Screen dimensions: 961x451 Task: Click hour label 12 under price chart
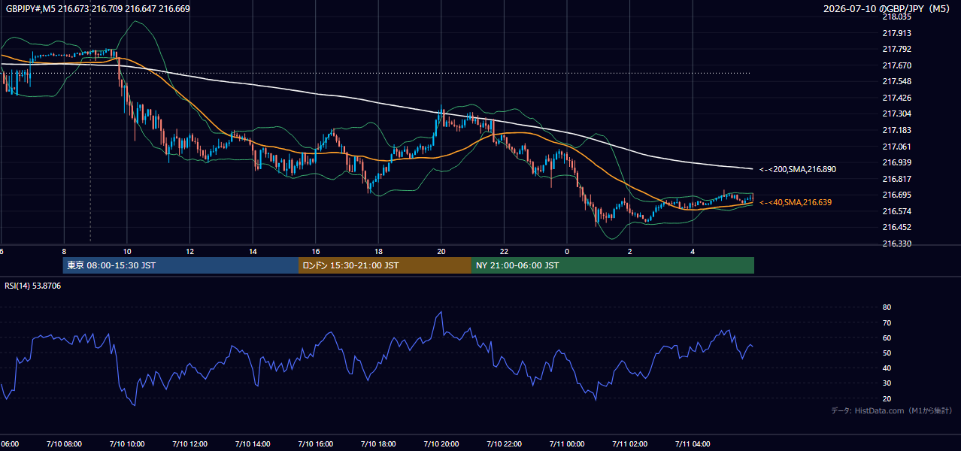(x=189, y=251)
